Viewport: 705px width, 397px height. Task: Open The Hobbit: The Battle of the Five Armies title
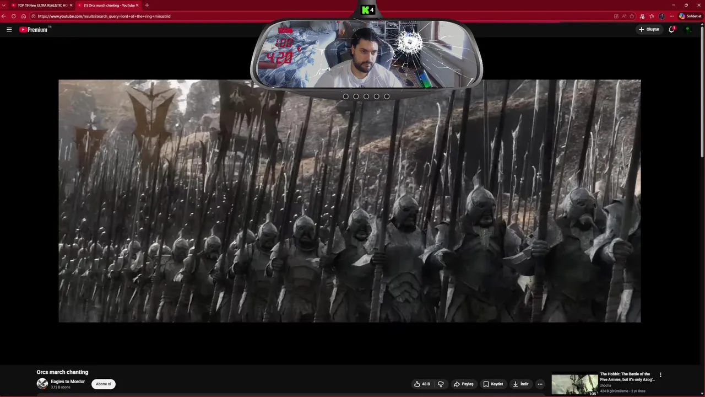click(x=627, y=377)
